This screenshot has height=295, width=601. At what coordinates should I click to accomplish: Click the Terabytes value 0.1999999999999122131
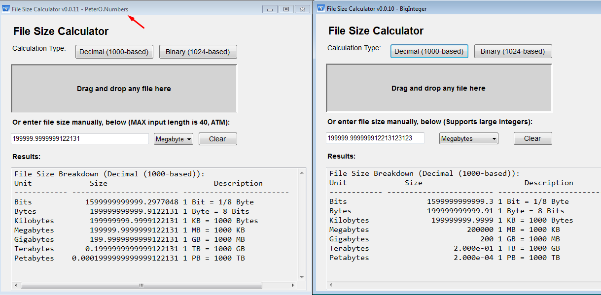[132, 249]
